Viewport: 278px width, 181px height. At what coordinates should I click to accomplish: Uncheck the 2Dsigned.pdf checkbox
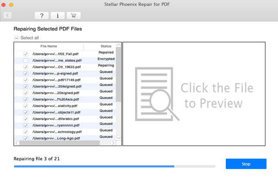click(x=26, y=93)
